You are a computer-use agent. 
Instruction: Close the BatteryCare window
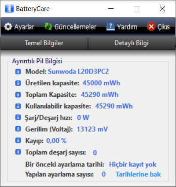(162, 9)
